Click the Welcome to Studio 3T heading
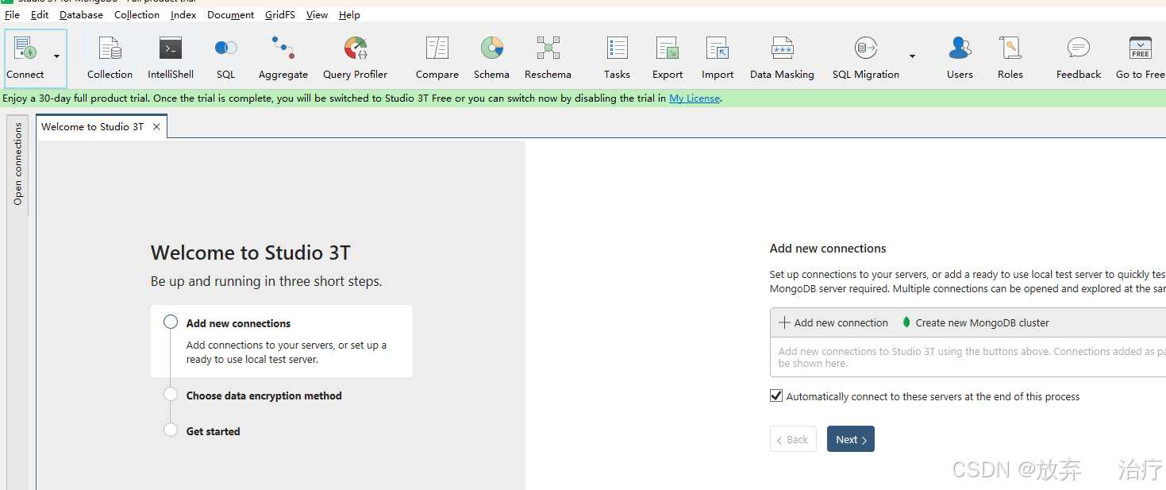The width and height of the screenshot is (1166, 490). (x=251, y=253)
